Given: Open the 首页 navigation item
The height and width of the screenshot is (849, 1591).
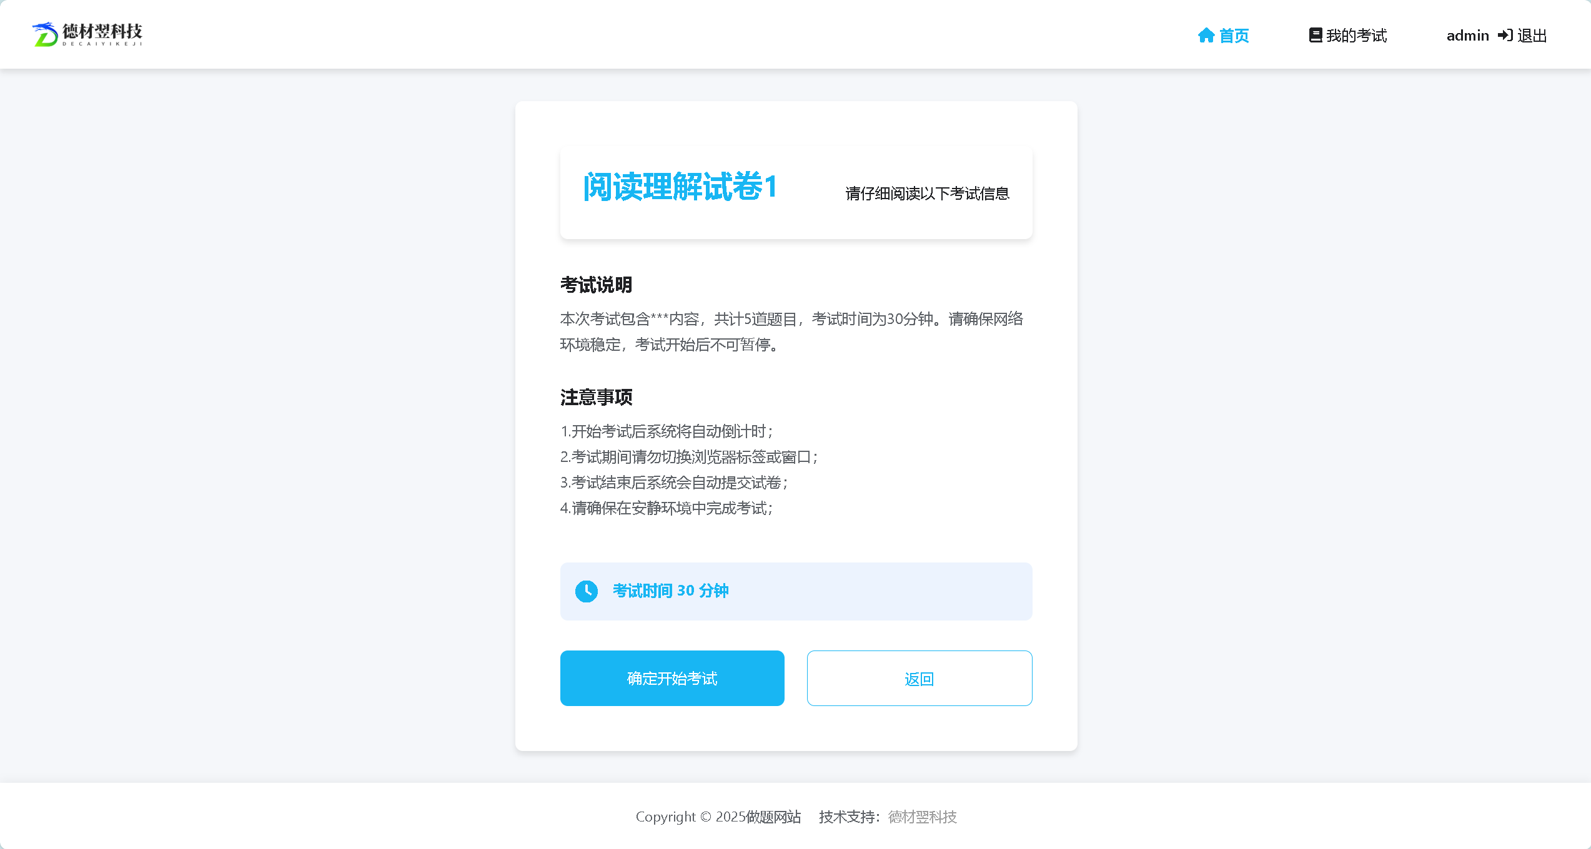Looking at the screenshot, I should 1223,36.
